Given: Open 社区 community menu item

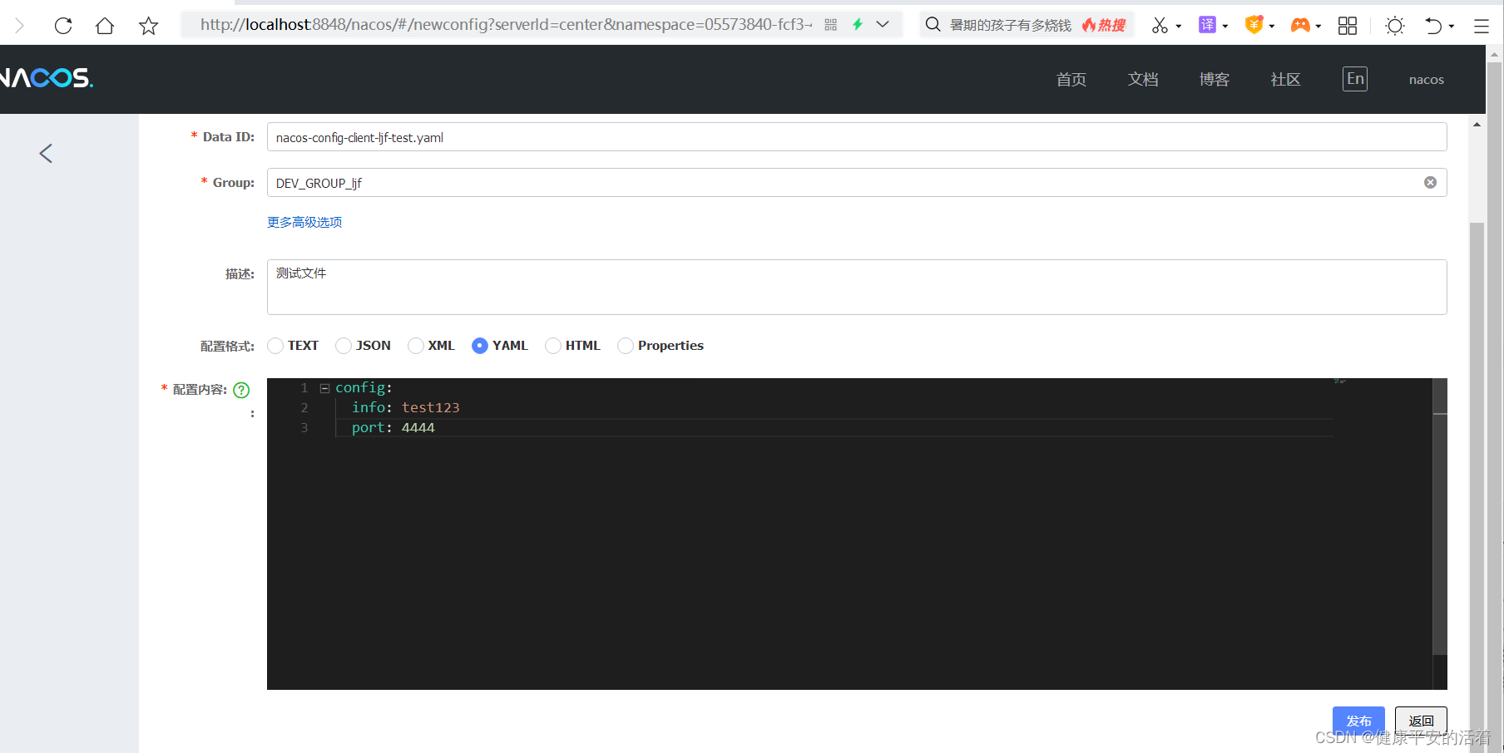Looking at the screenshot, I should (1285, 79).
